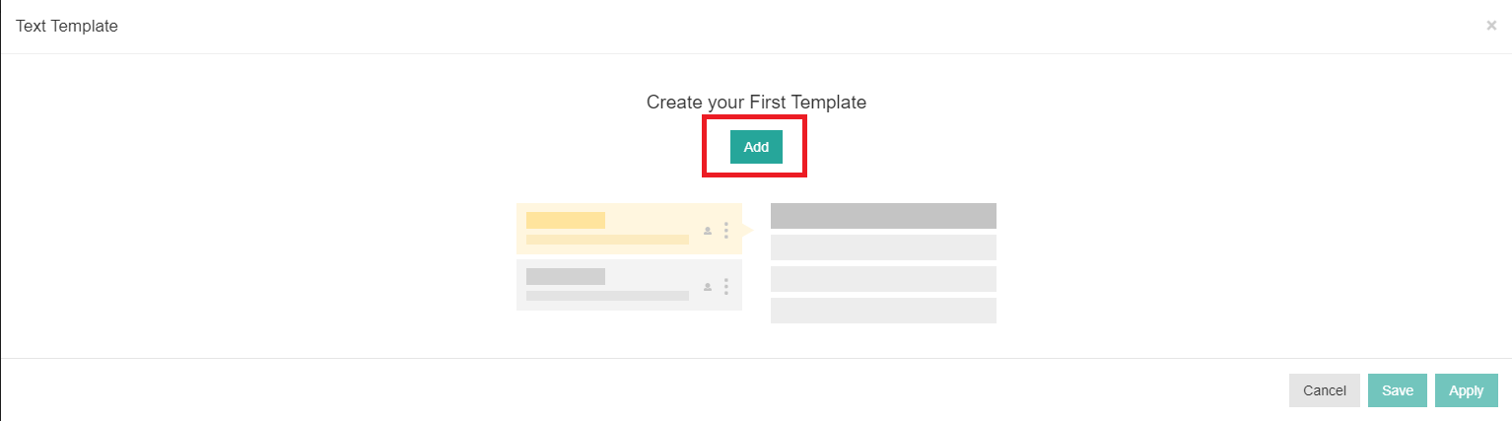The image size is (1512, 421).
Task: Open three-dot menu on gray template card
Action: point(726,286)
